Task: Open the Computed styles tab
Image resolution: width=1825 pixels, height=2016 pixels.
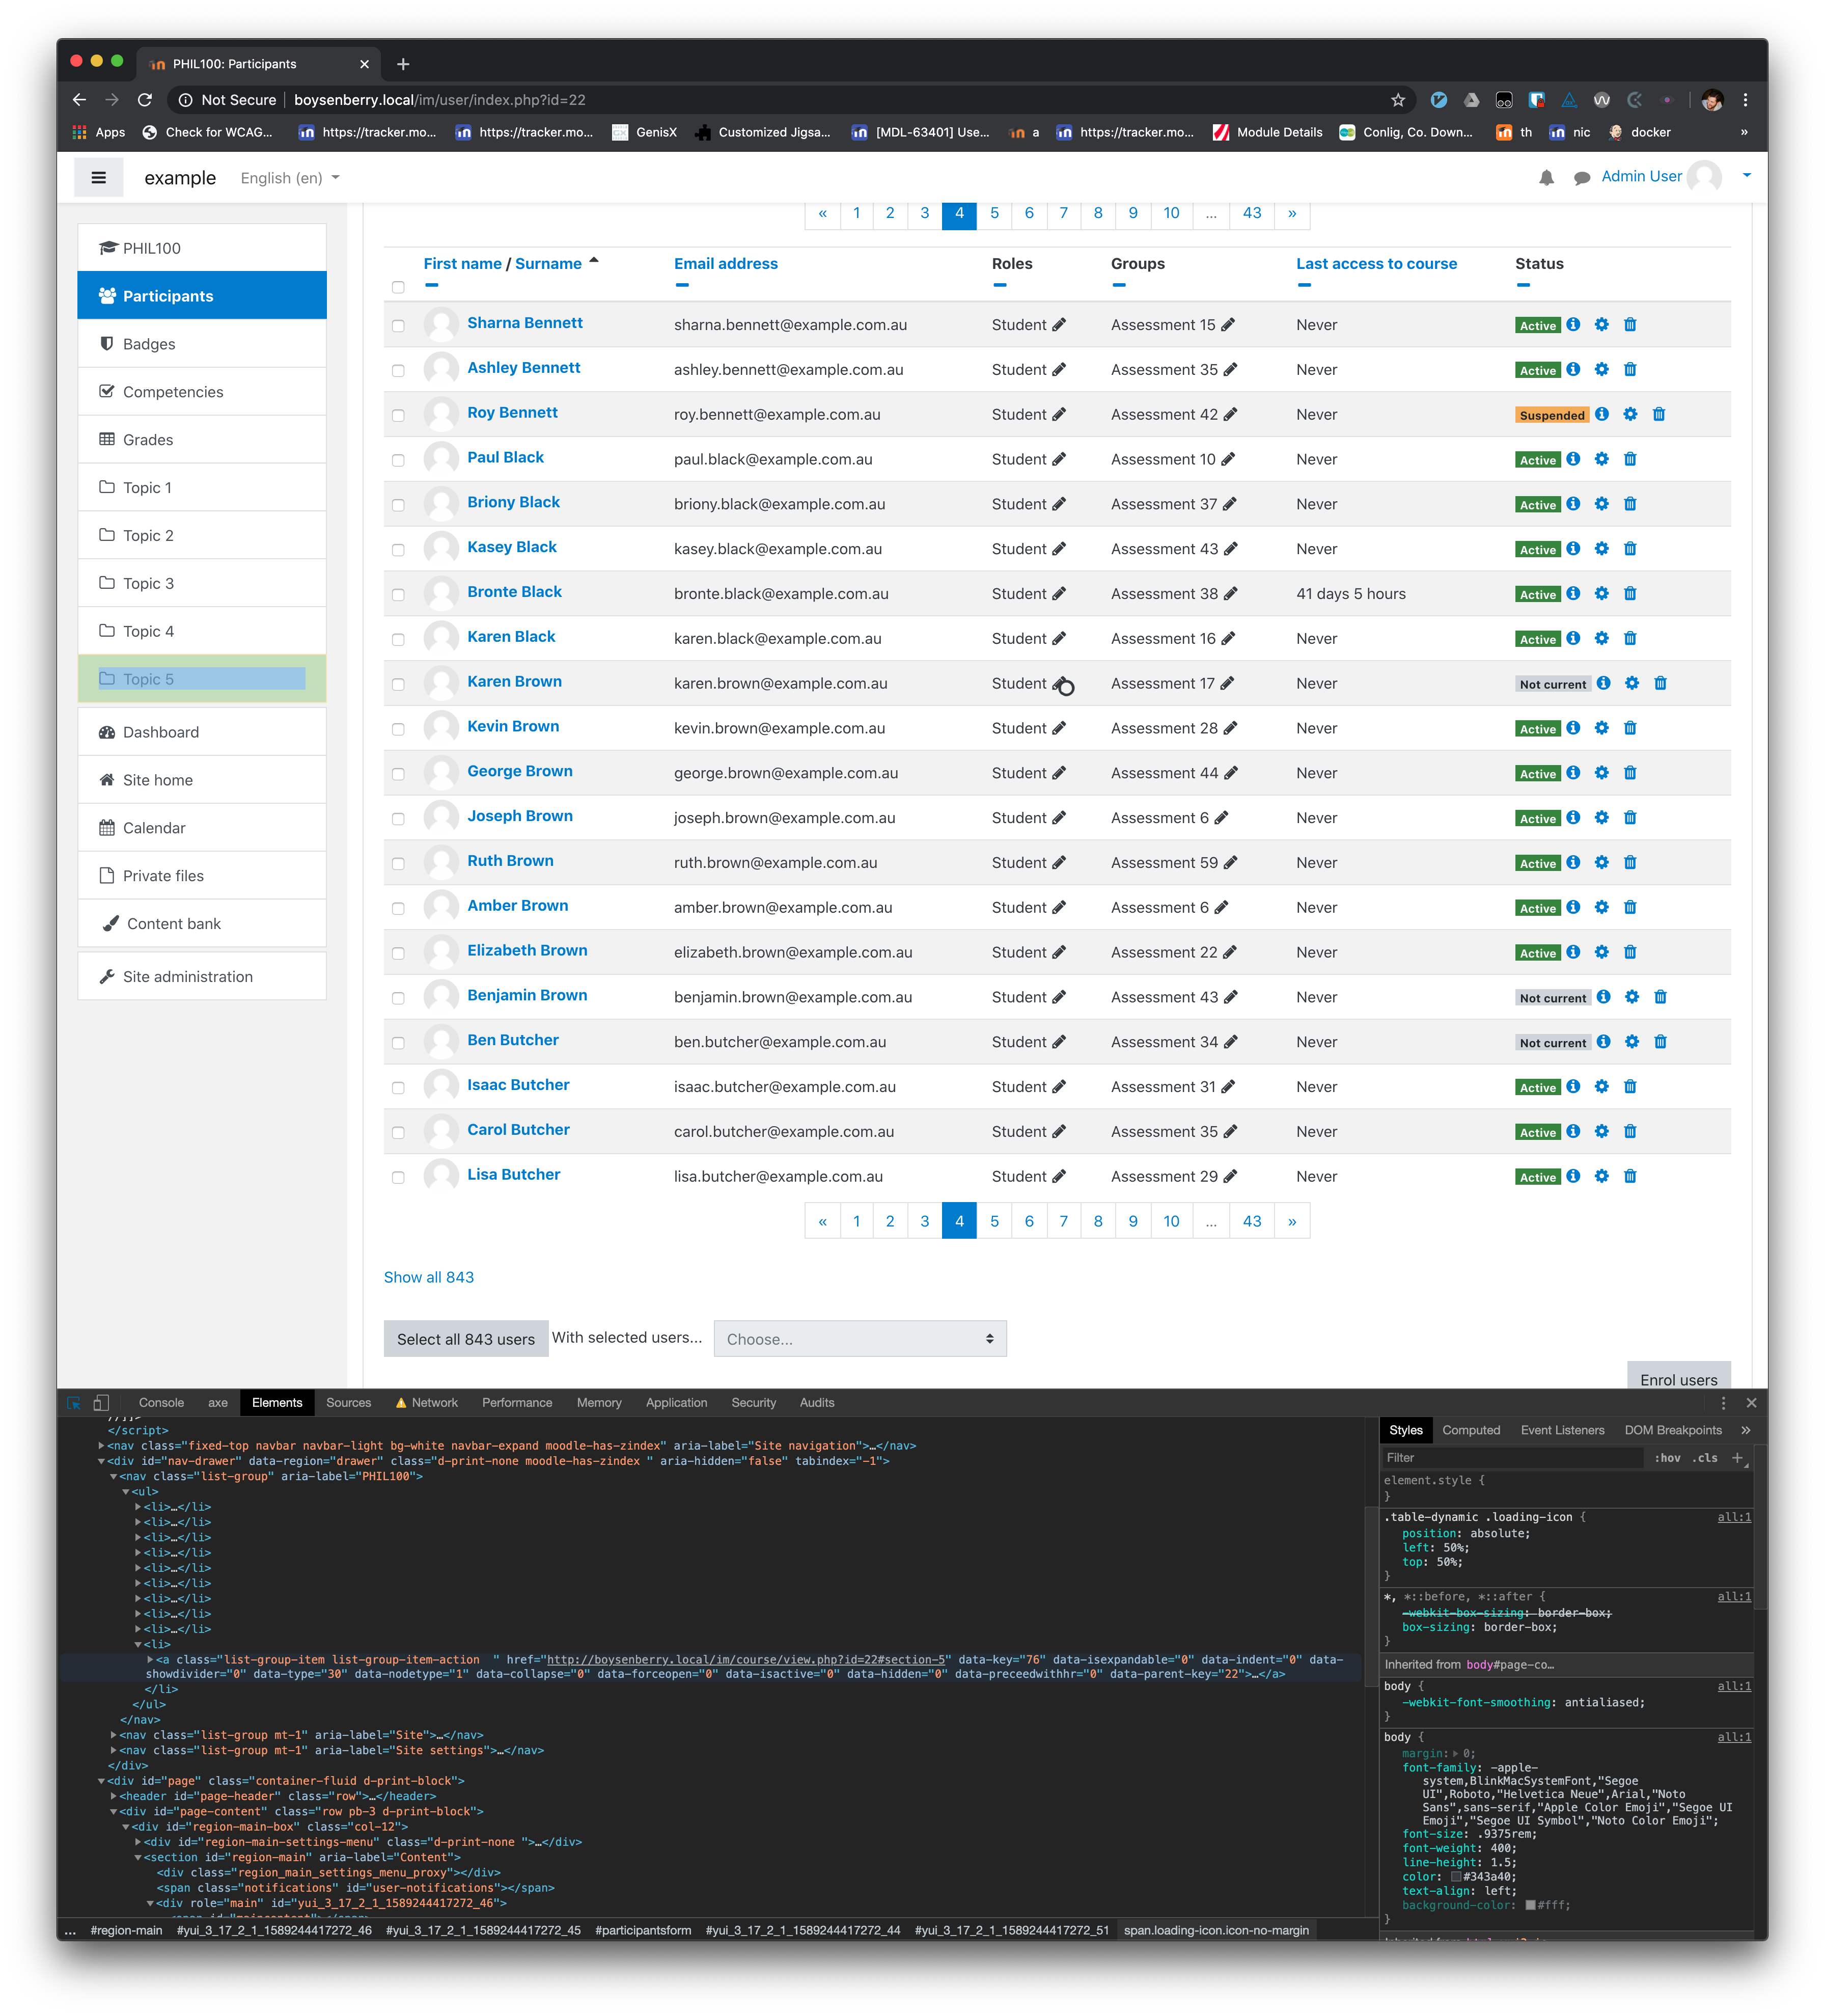Action: pyautogui.click(x=1470, y=1431)
